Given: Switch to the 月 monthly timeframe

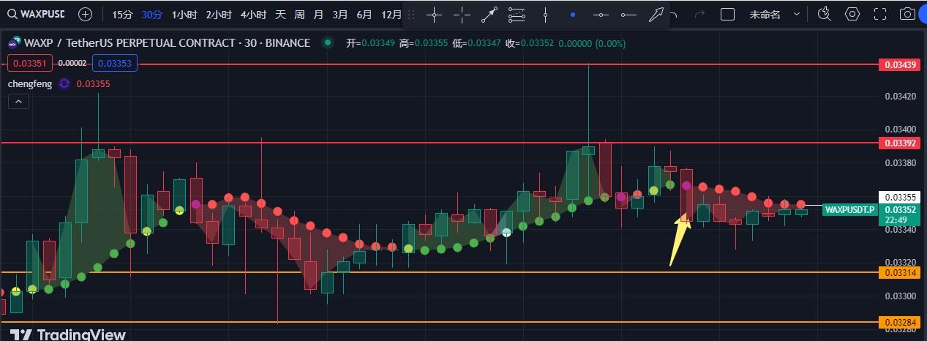Looking at the screenshot, I should (x=318, y=14).
